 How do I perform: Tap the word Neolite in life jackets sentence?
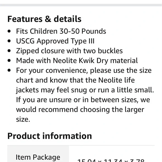(110, 80)
